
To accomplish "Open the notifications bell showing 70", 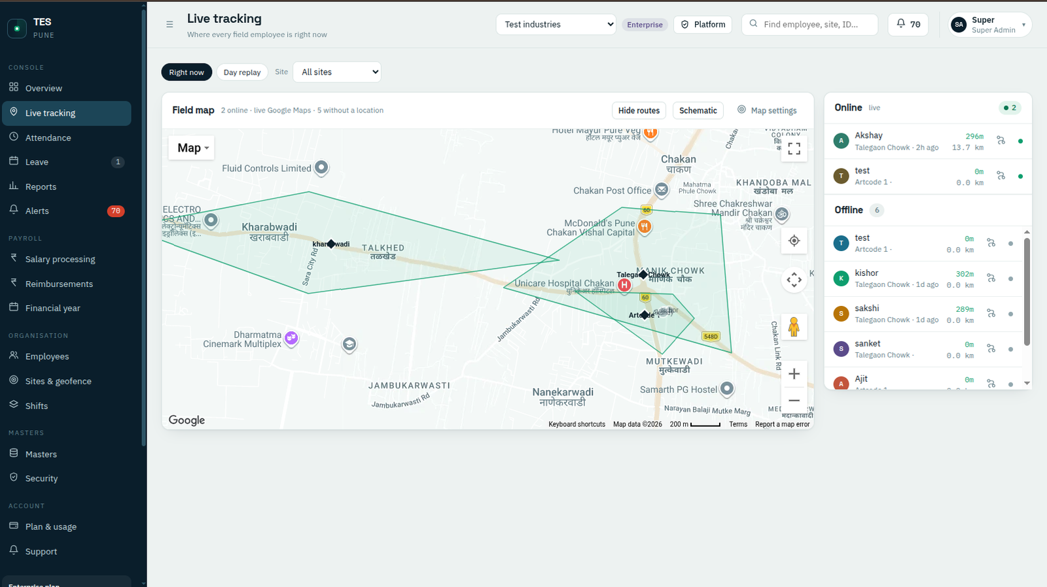I will pos(908,24).
